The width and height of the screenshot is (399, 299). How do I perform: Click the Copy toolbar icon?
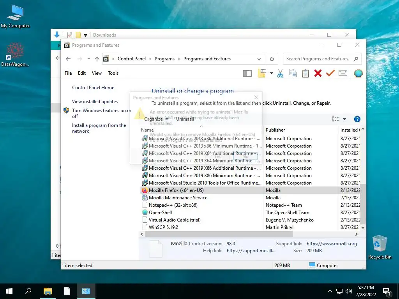(x=293, y=73)
